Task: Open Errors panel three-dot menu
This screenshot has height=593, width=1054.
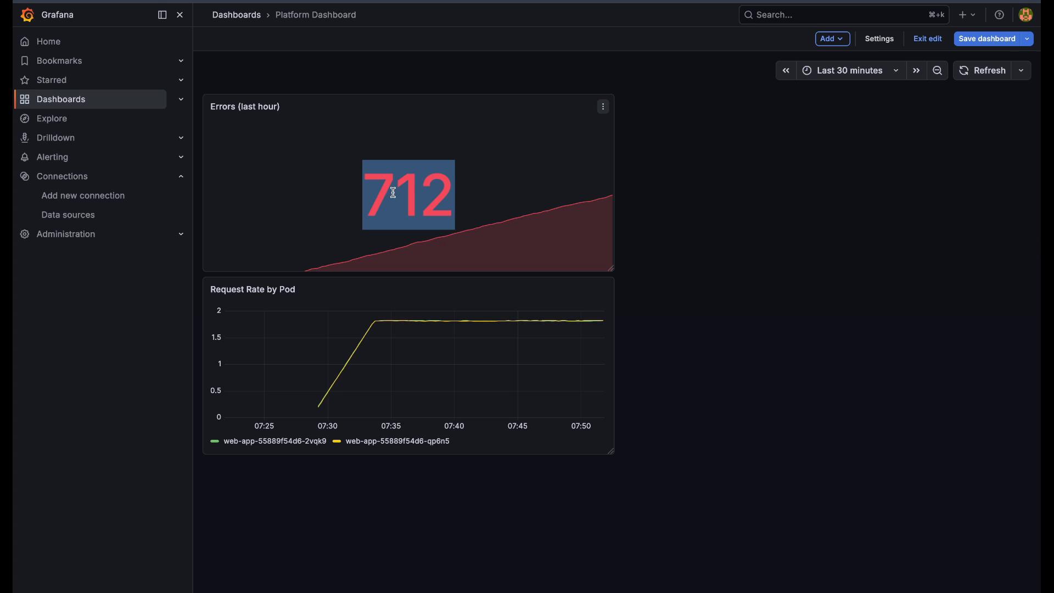Action: [x=603, y=107]
